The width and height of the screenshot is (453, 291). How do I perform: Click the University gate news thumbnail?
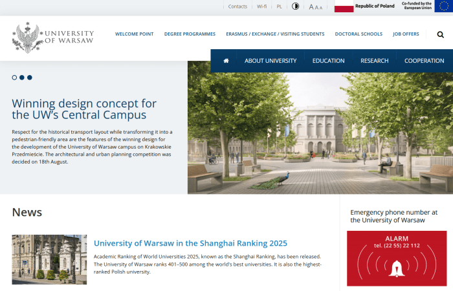tap(49, 259)
